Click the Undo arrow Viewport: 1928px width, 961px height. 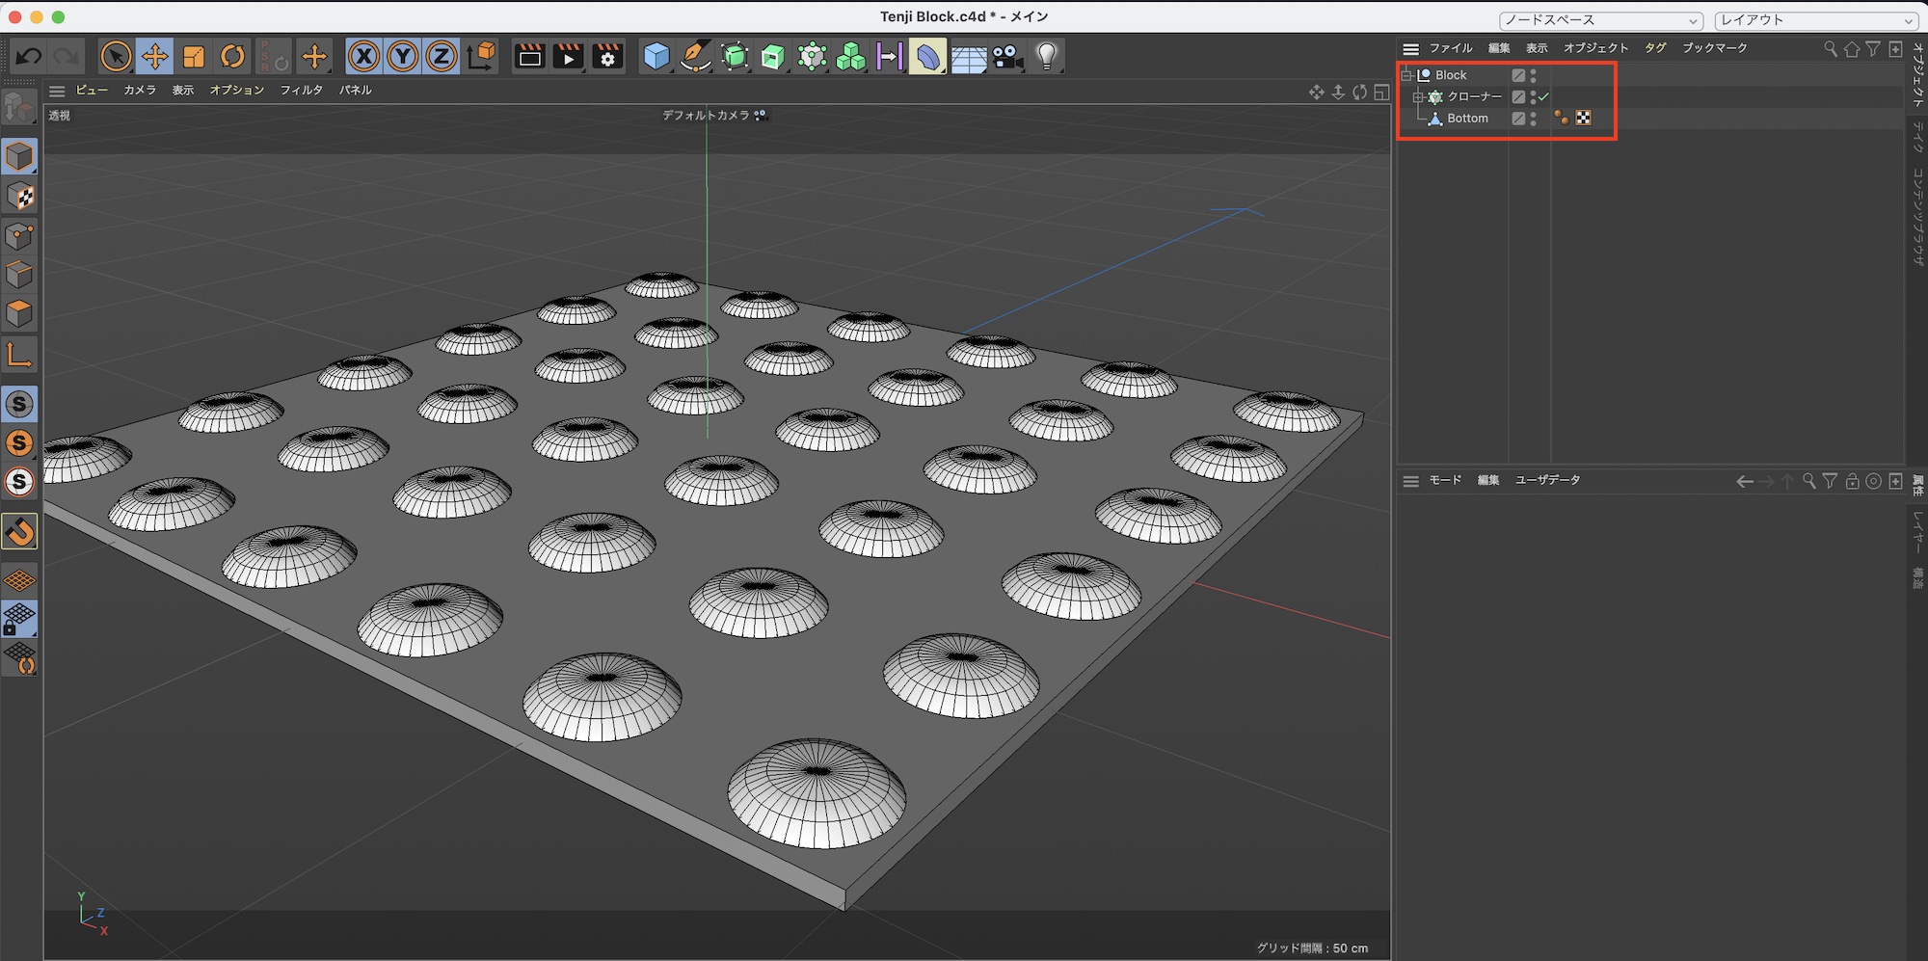29,57
